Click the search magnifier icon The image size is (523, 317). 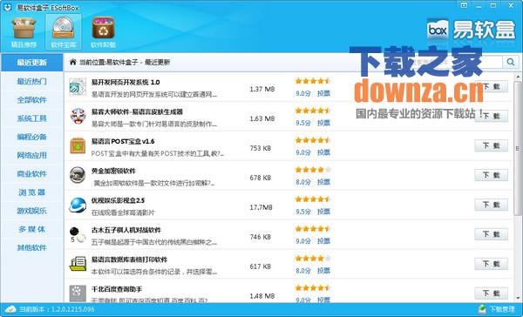tap(510, 62)
